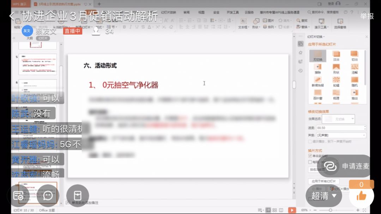Image resolution: width=381 pixels, height=214 pixels.
Task: Open the 替换 replace dropdown
Action: coord(303,27)
